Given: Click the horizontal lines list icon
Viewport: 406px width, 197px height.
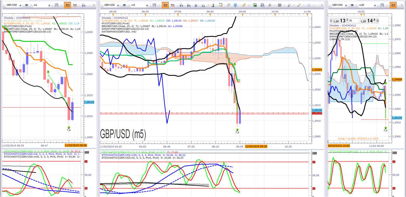Looking at the screenshot, I should coord(280,5).
